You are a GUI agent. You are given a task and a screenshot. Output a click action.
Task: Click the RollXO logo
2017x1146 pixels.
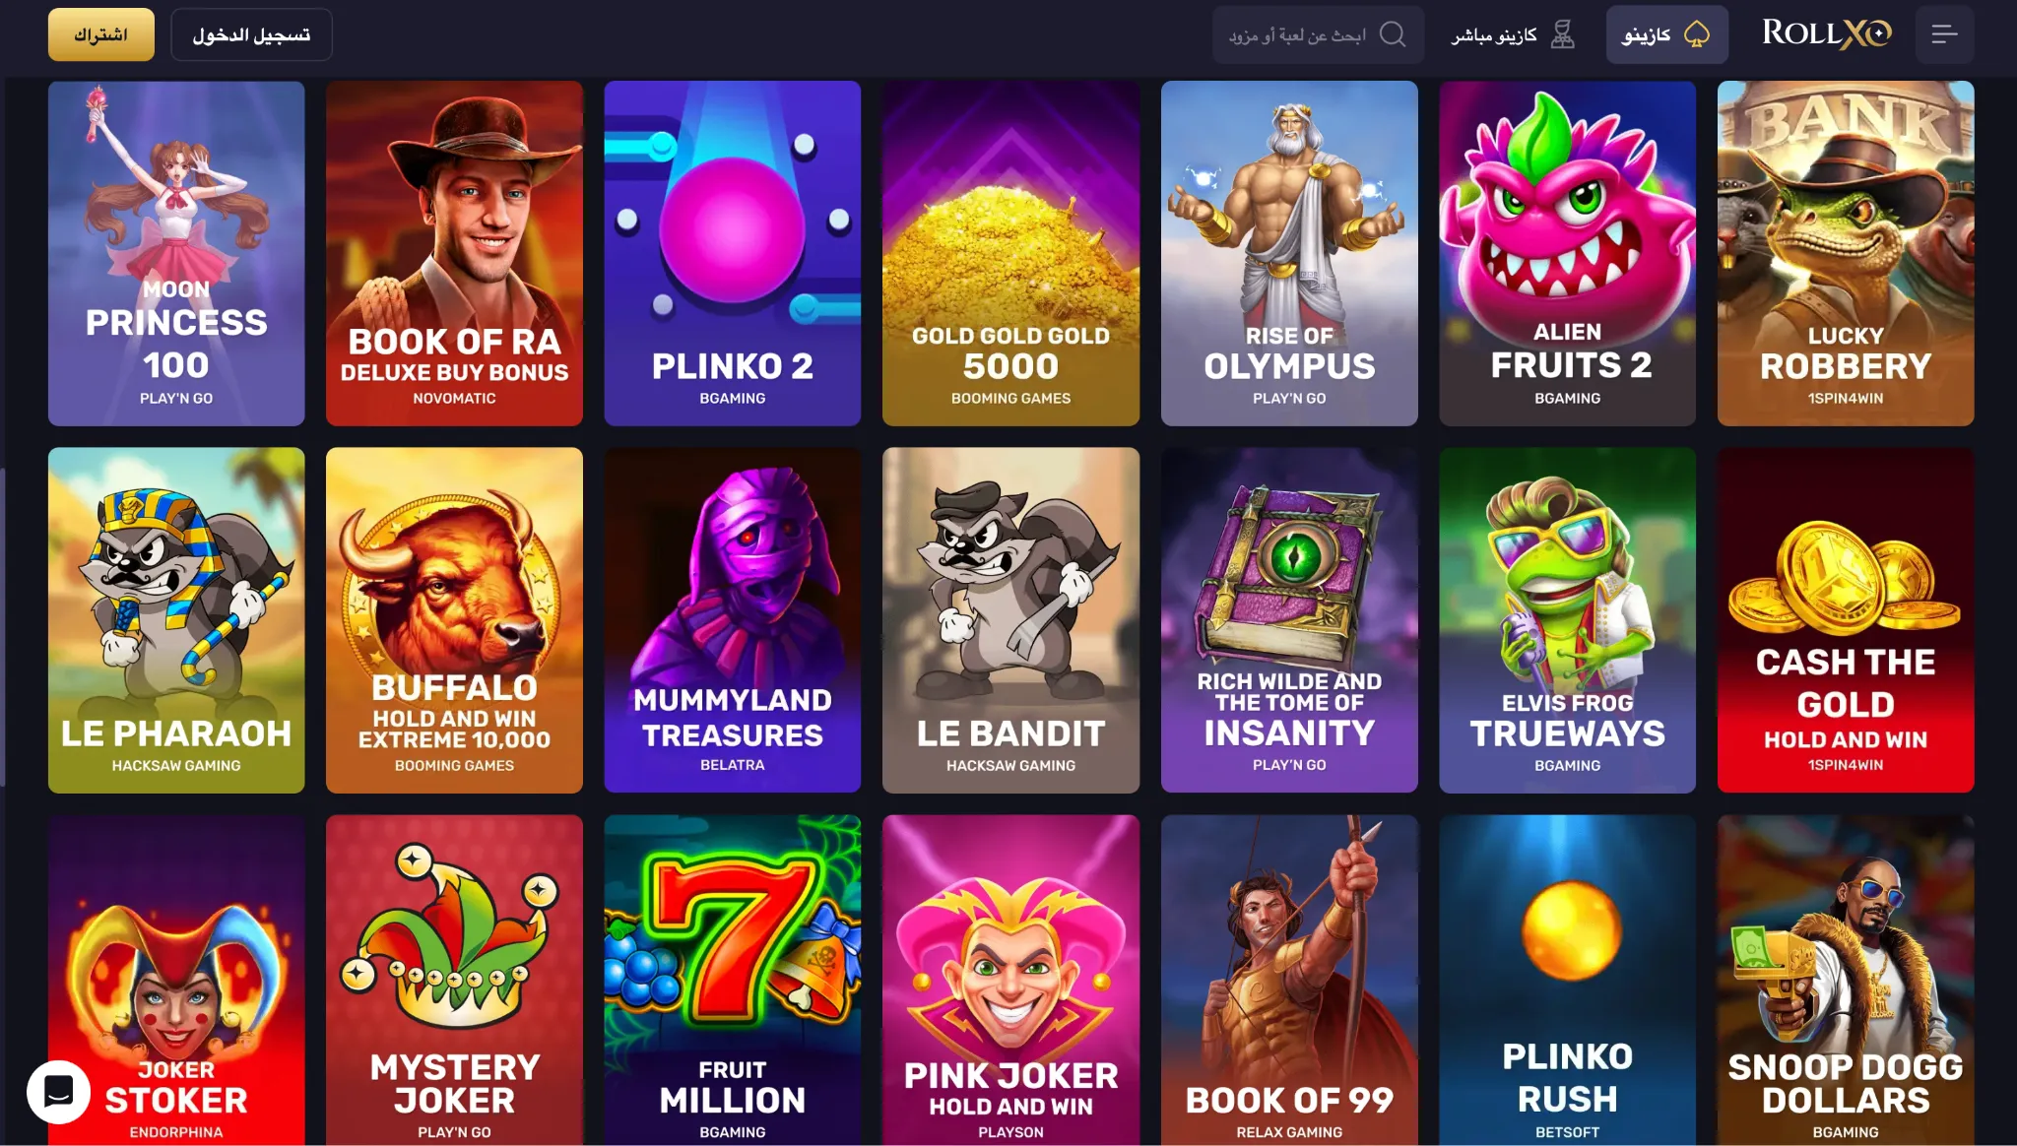tap(1827, 33)
